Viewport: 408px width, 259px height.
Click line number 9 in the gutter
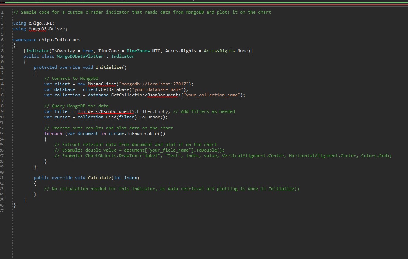(2, 56)
